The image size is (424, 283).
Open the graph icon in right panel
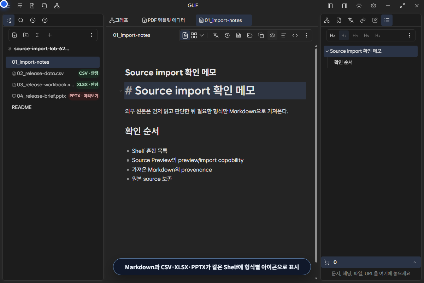coord(327,20)
